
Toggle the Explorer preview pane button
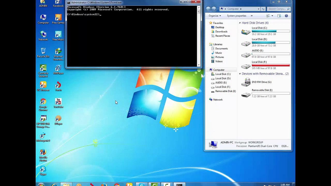(279, 16)
